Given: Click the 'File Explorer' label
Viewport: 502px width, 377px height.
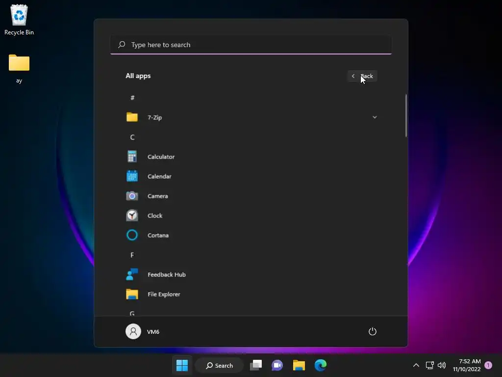Looking at the screenshot, I should pos(164,294).
